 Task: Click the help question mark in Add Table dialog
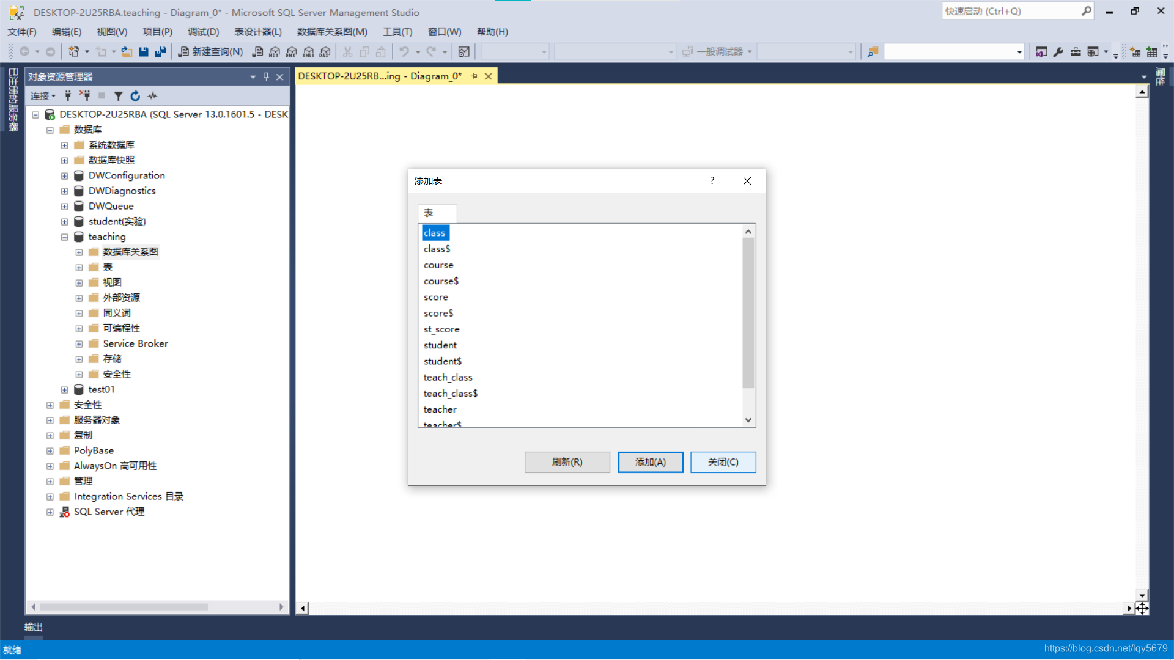point(712,180)
